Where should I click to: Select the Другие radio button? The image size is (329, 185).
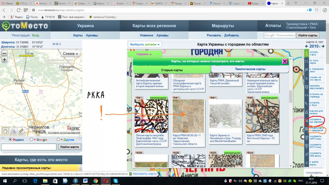pos(58,140)
